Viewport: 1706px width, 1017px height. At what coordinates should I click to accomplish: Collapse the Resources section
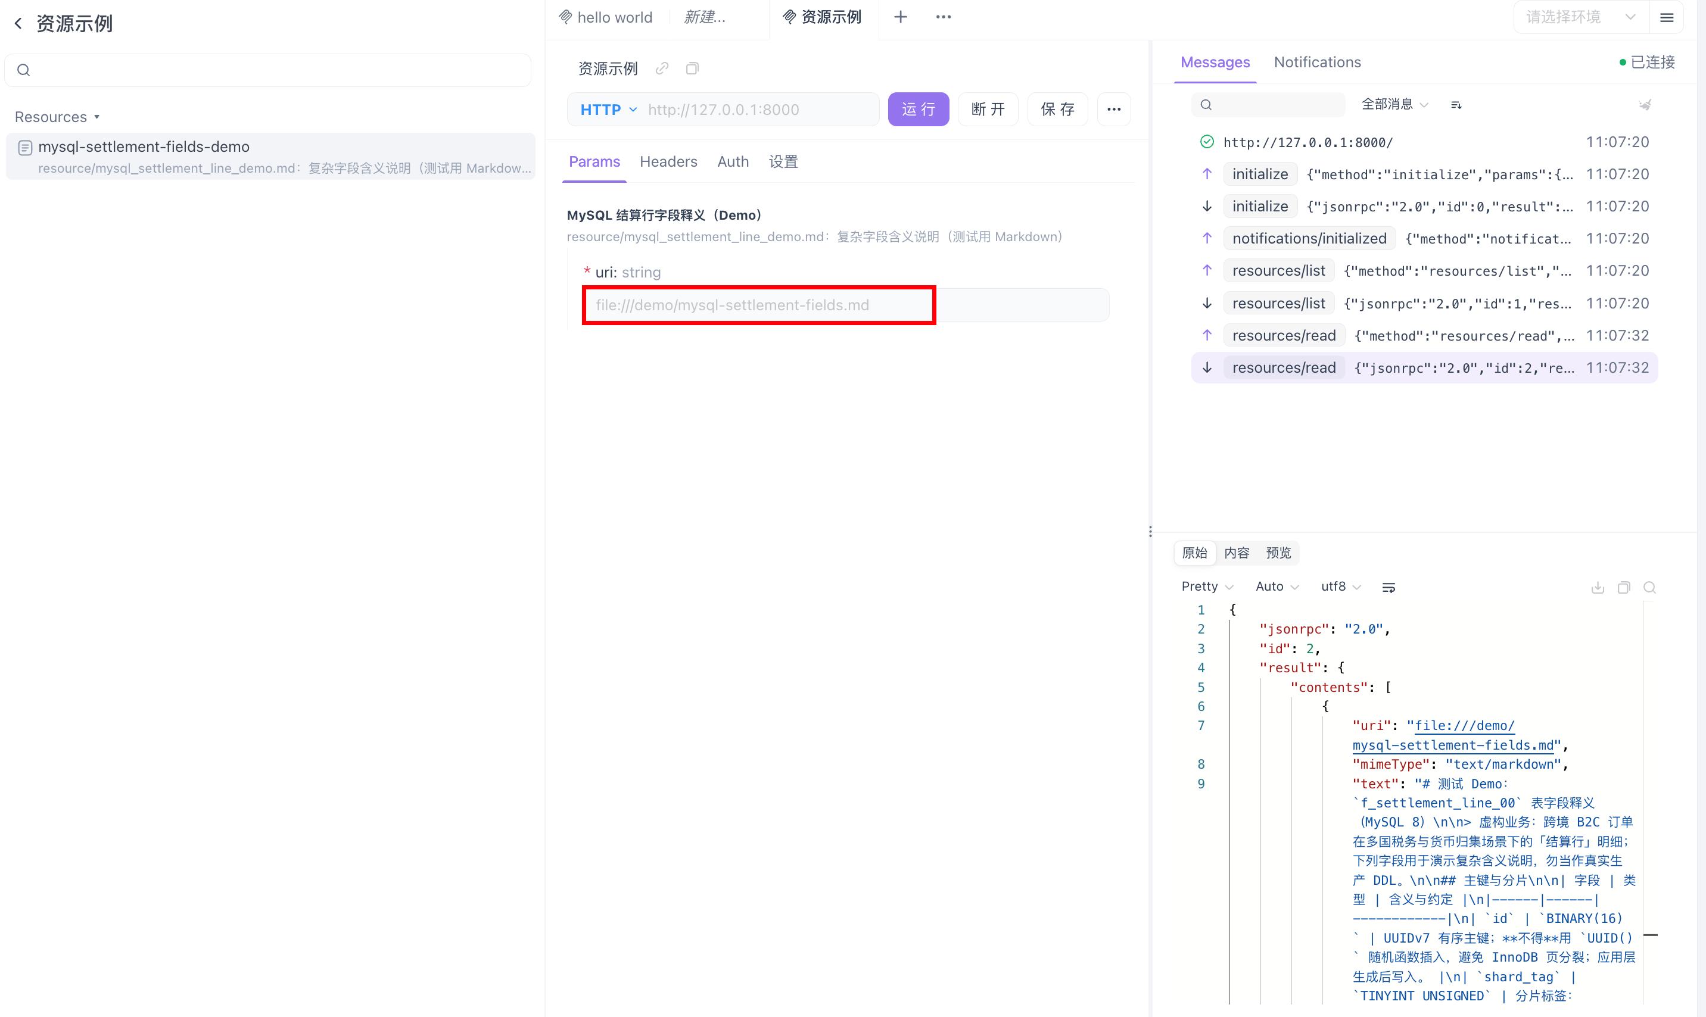[58, 117]
